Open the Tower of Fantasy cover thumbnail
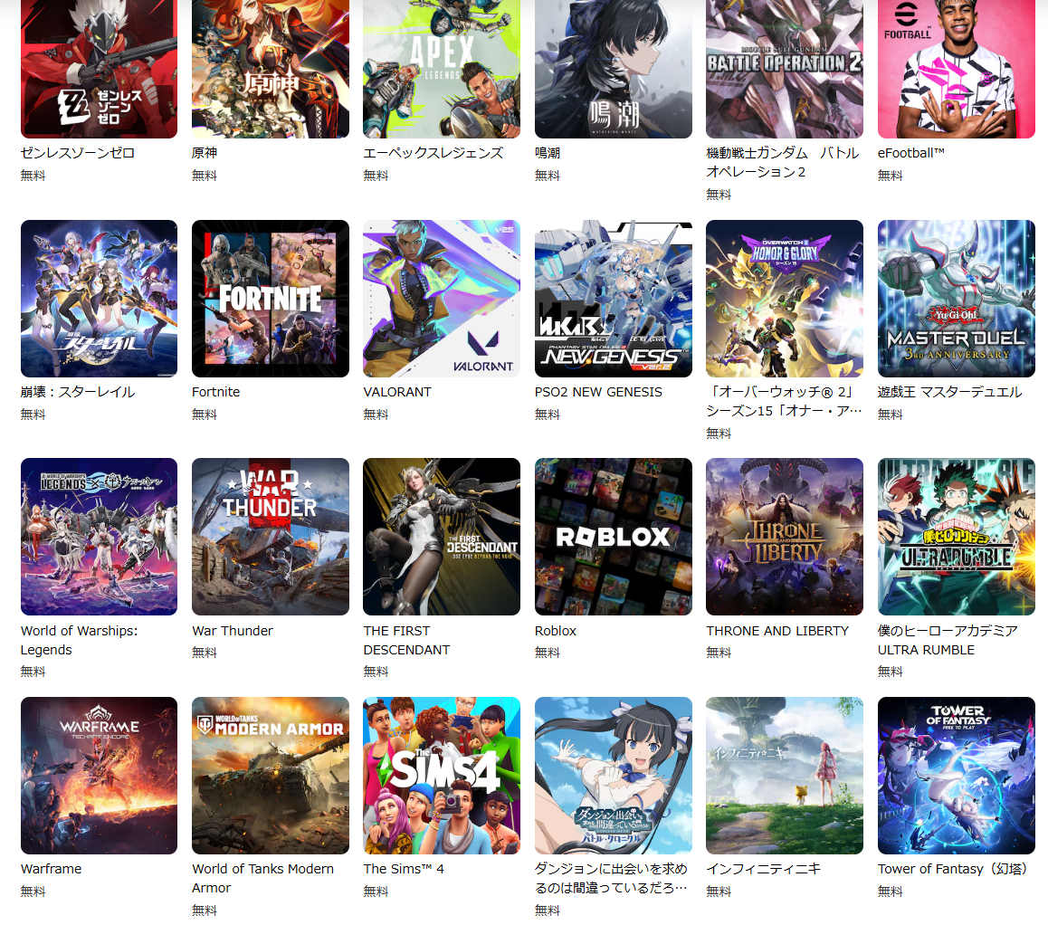The height and width of the screenshot is (925, 1048). click(956, 776)
